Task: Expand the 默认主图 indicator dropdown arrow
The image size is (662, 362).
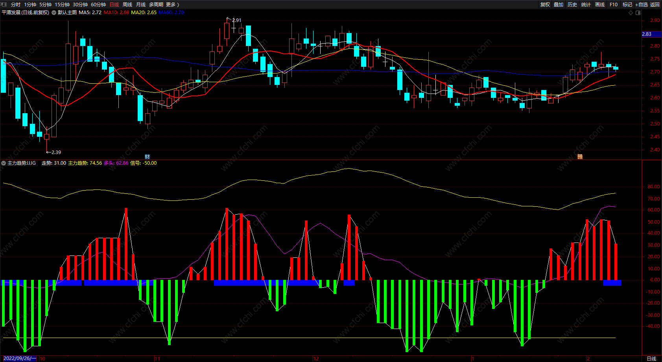Action: (54, 13)
